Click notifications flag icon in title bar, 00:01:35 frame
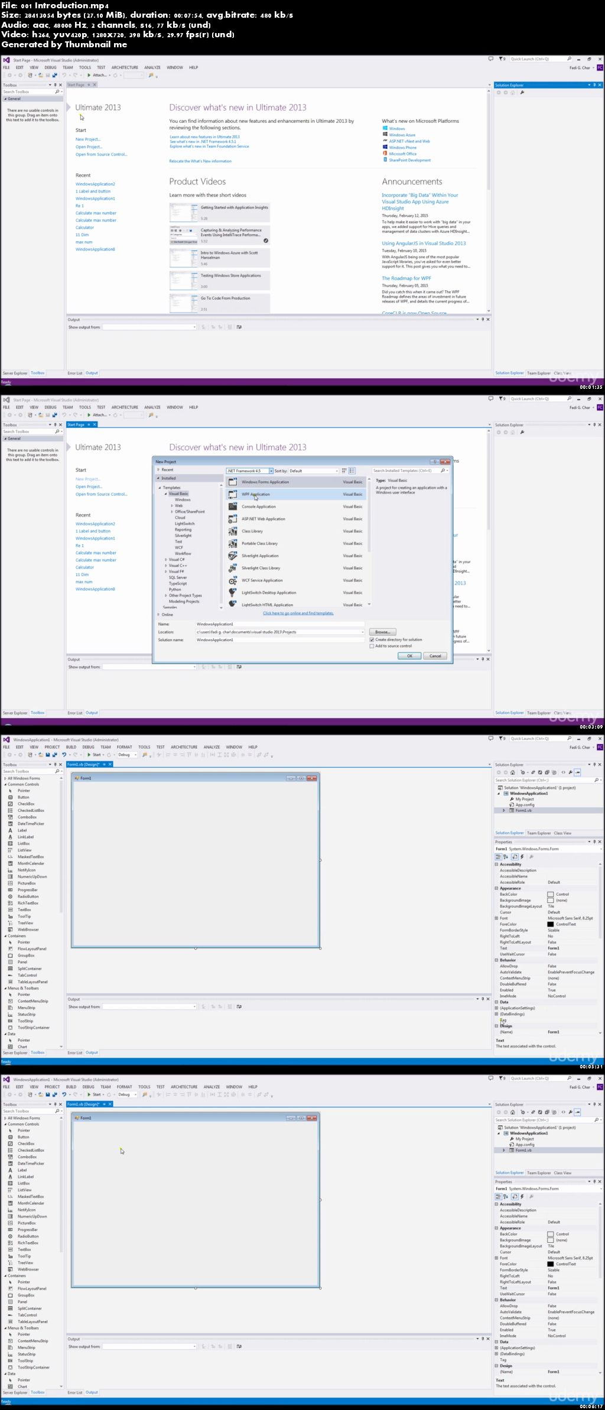This screenshot has height=1410, width=605. click(x=501, y=59)
